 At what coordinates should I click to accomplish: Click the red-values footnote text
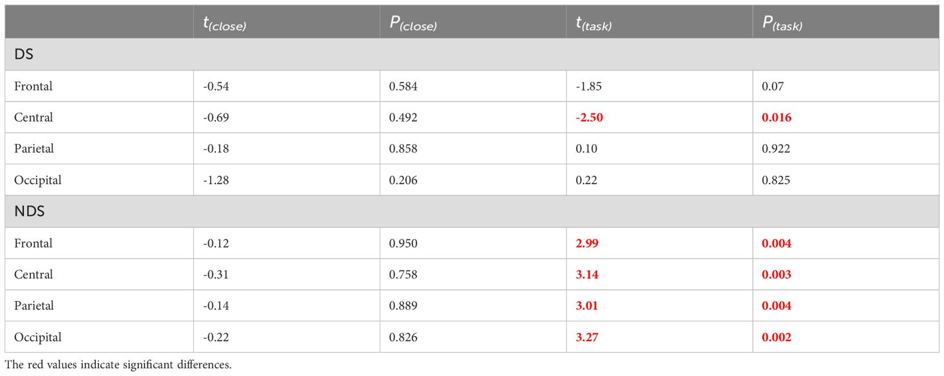(118, 365)
